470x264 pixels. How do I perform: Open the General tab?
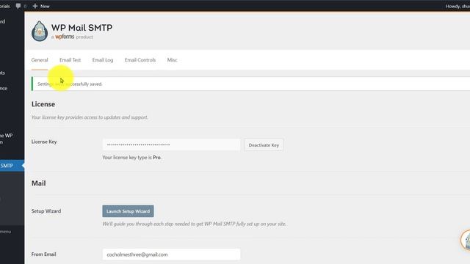[40, 60]
